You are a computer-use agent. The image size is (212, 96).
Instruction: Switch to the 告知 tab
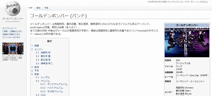[38, 8]
